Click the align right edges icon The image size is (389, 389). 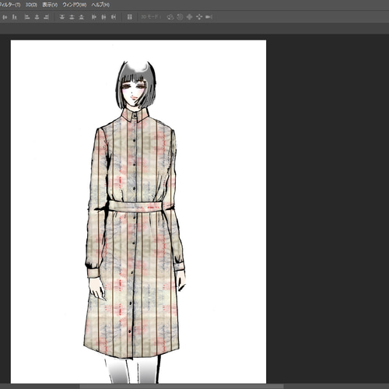point(47,17)
